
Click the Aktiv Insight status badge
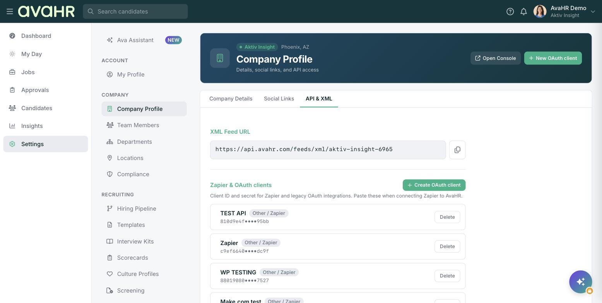pyautogui.click(x=257, y=47)
